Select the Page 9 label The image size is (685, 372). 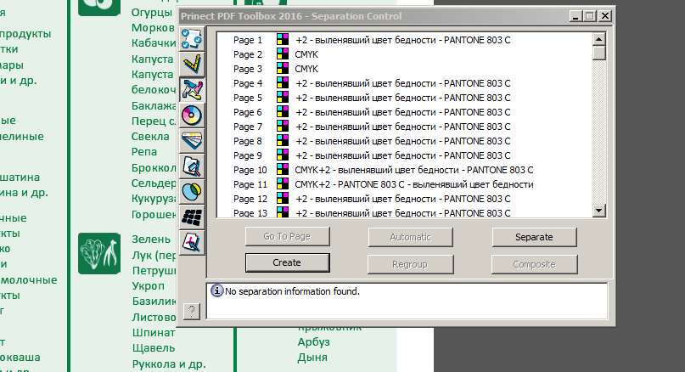tap(248, 155)
